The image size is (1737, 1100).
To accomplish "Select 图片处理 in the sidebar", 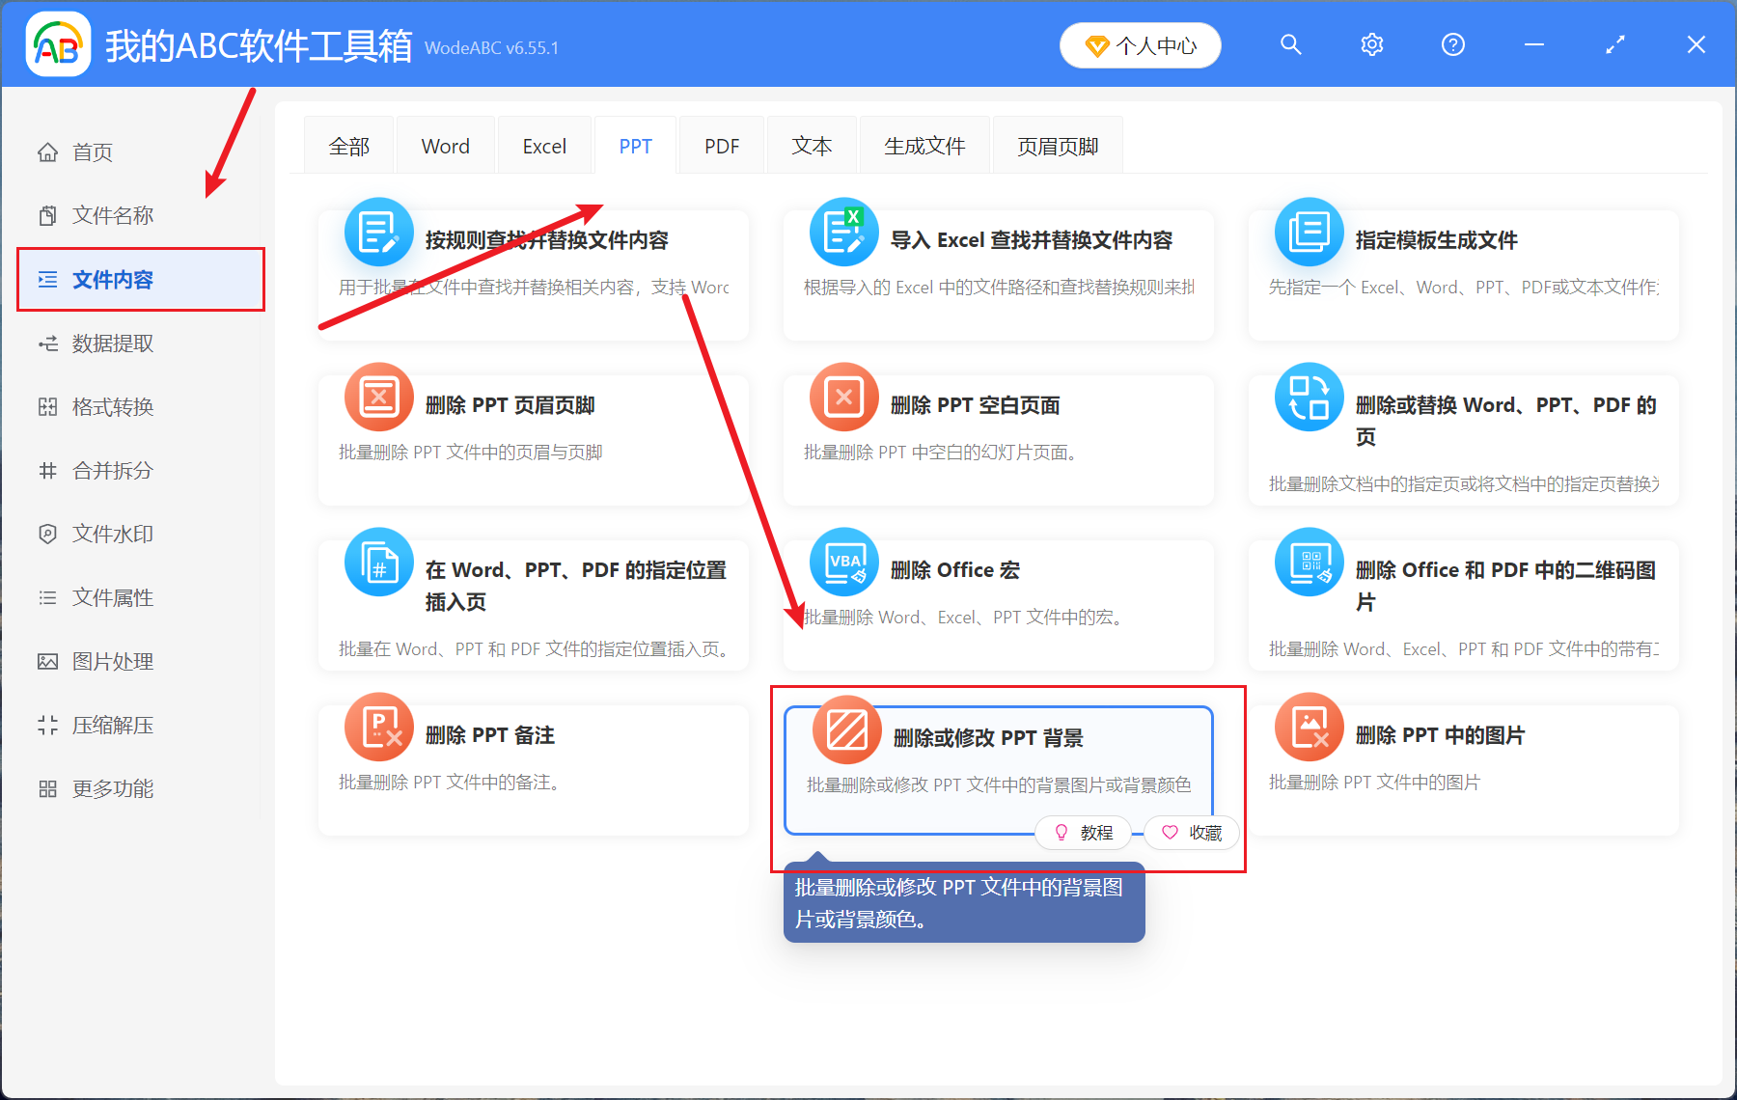I will click(x=111, y=661).
